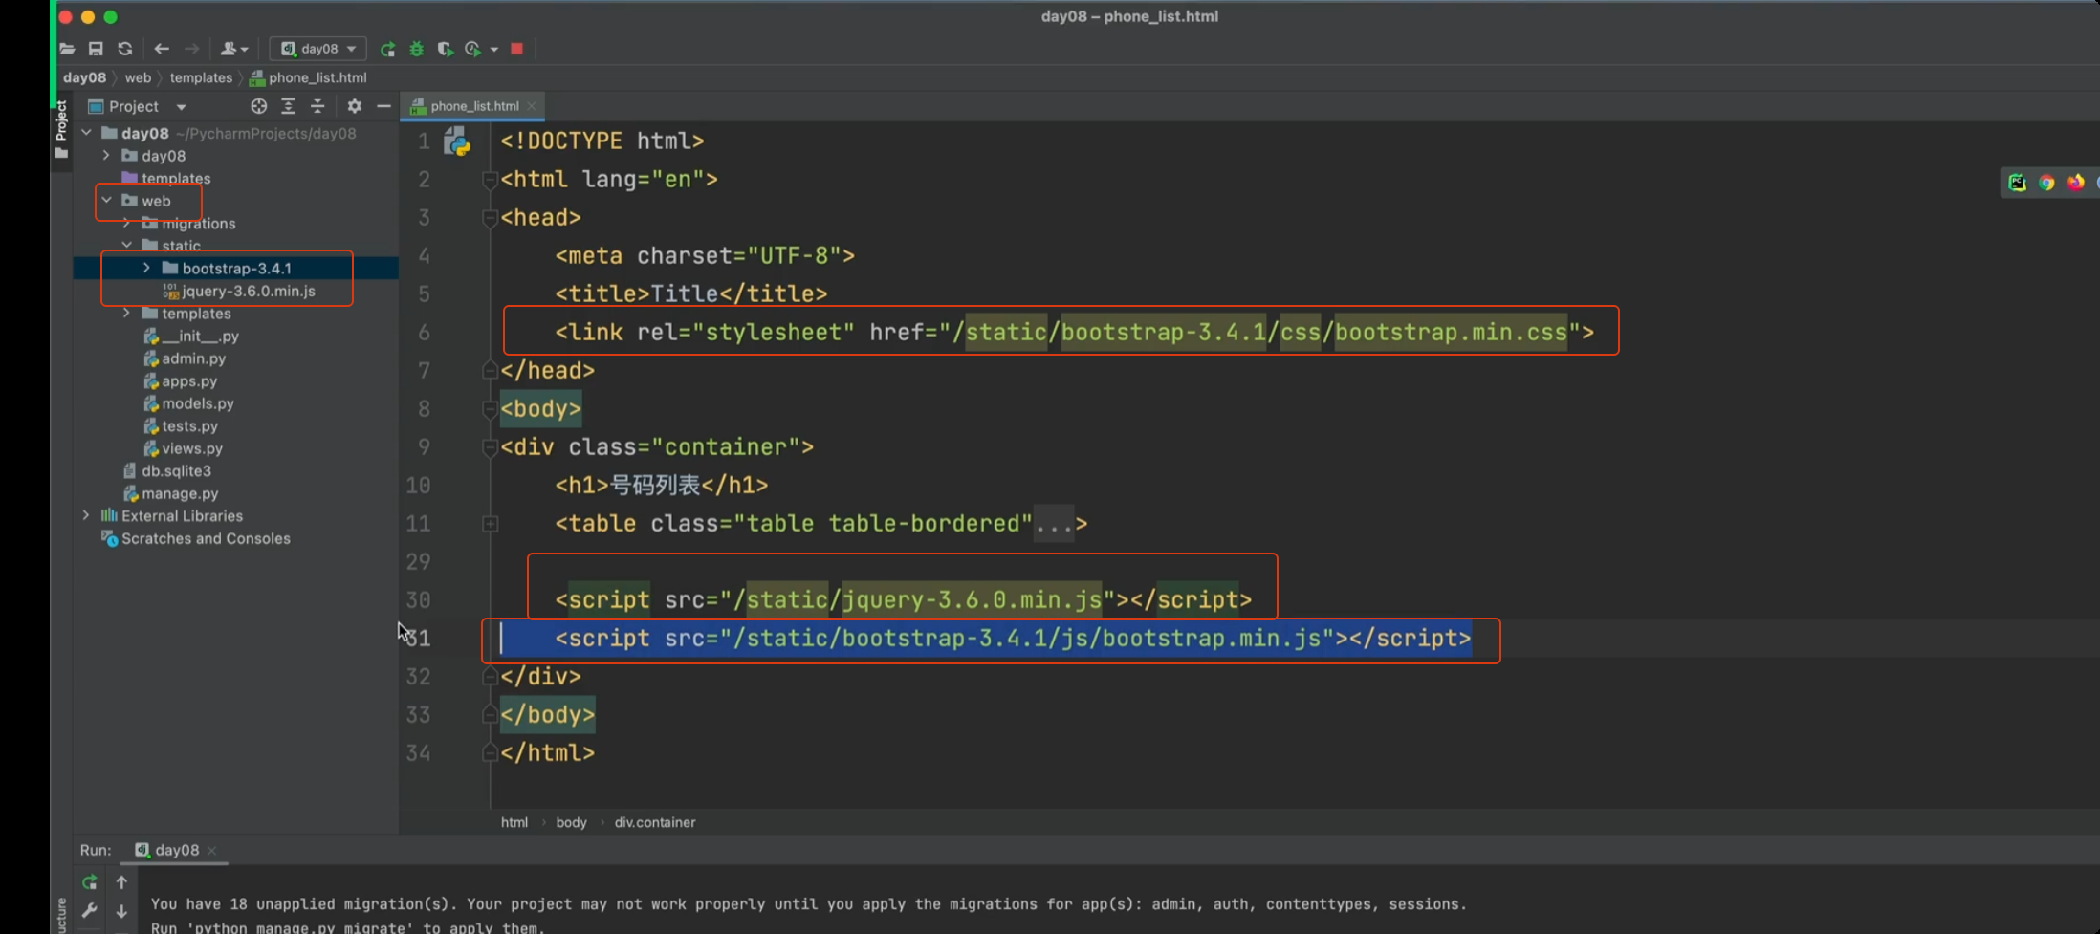Start debugging with the green bug icon
The image size is (2100, 934).
click(x=417, y=49)
